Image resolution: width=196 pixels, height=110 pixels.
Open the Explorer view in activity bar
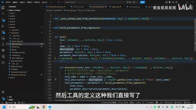click(x=3, y=7)
